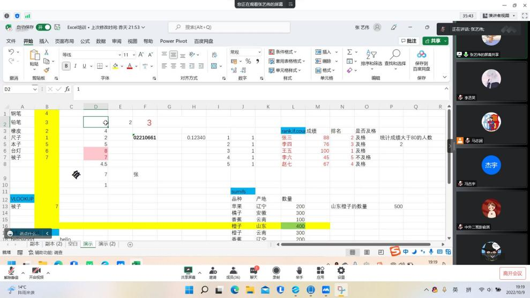Switch to the 空白 sheet tab
Screen dimensions: 530x298
click(73, 244)
